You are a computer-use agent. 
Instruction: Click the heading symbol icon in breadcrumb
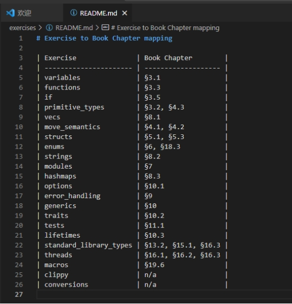(105, 27)
